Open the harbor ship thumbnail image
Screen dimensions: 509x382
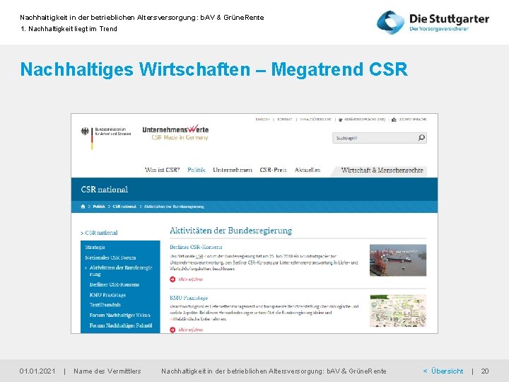[398, 260]
